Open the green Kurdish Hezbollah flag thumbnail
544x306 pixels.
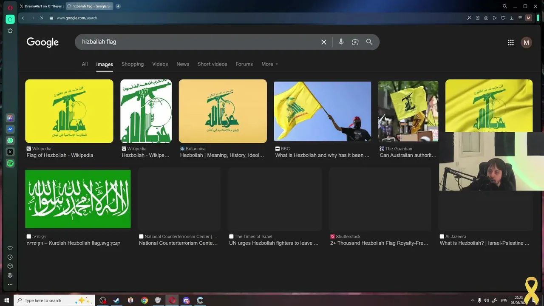coord(78,199)
